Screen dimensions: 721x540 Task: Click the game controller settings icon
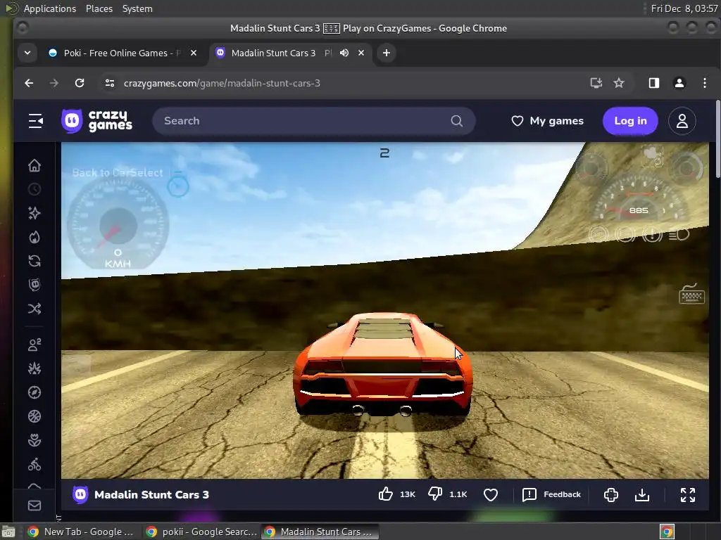tap(610, 494)
